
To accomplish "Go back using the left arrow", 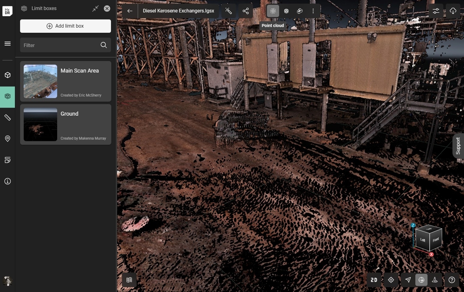I will (x=130, y=11).
